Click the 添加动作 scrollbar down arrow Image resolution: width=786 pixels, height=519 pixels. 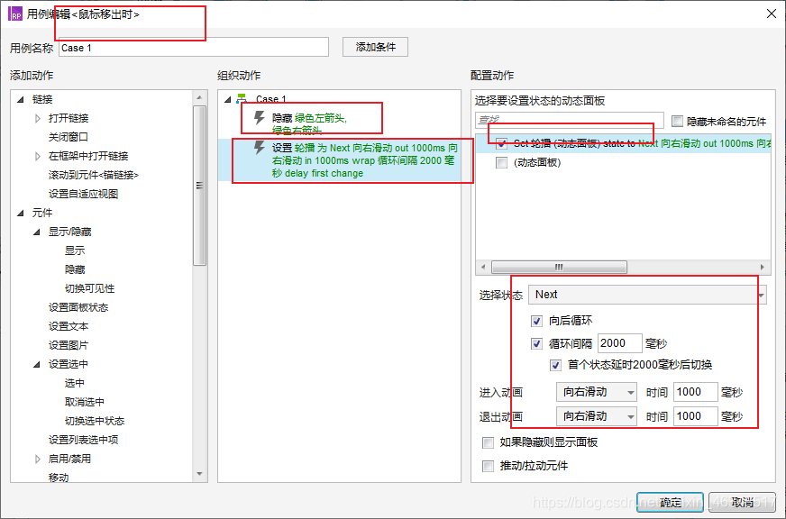199,473
